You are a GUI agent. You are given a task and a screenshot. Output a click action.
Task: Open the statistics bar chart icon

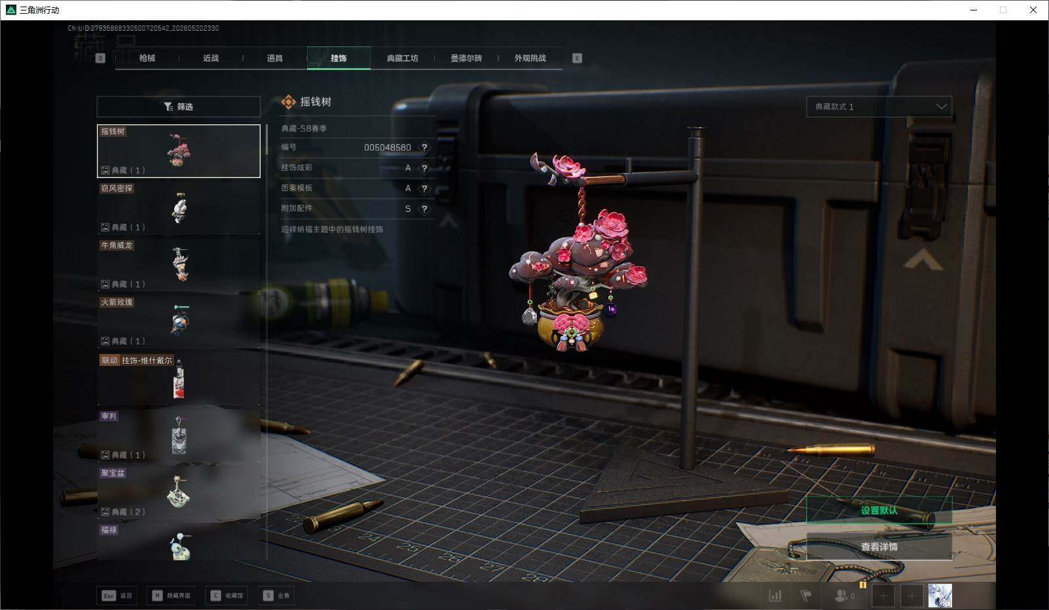pyautogui.click(x=775, y=596)
